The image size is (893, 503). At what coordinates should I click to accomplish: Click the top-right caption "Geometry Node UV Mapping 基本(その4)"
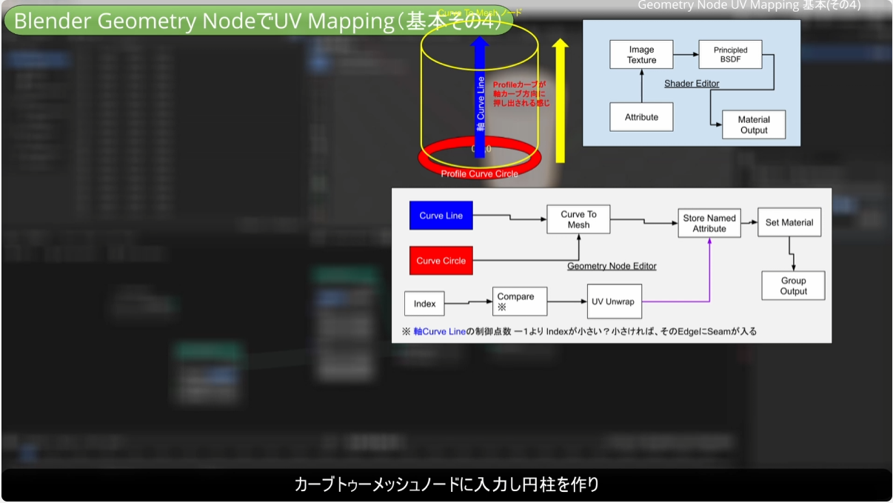[x=749, y=6]
